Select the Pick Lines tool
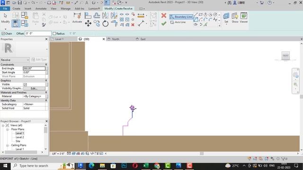Screen dimensions: 303x170 (x=205, y=25)
